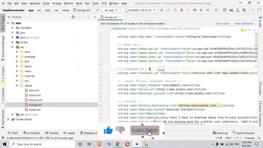Viewport: 263px width, 148px height.
Task: Expand the layout folder
Action: tap(17, 66)
